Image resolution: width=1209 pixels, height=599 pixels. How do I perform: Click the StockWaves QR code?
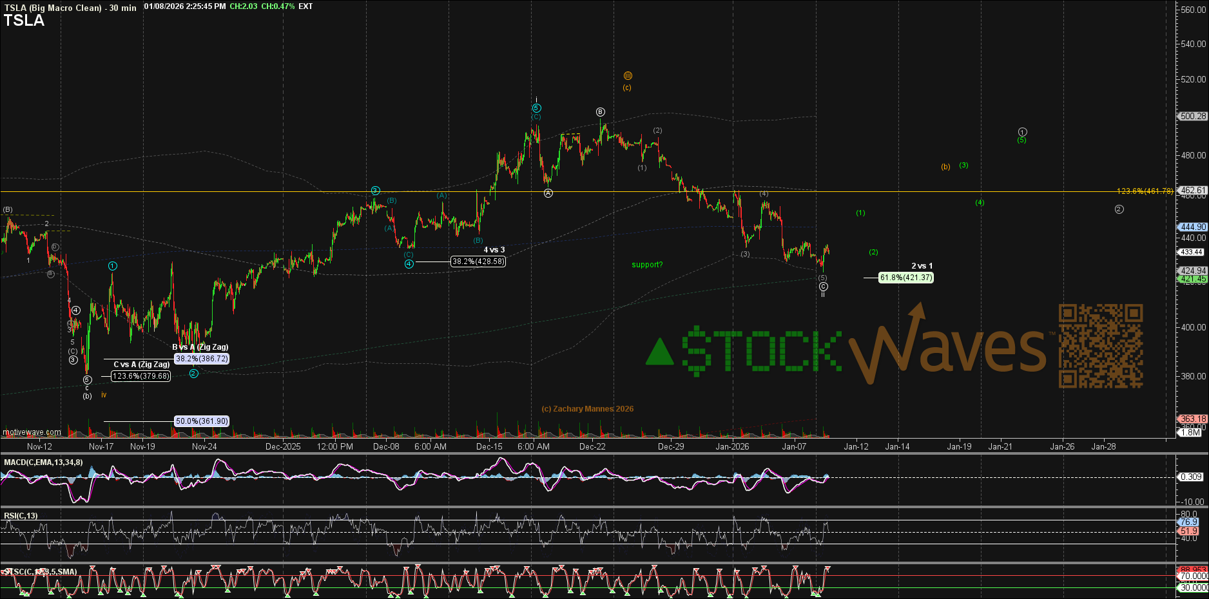pyautogui.click(x=1100, y=347)
